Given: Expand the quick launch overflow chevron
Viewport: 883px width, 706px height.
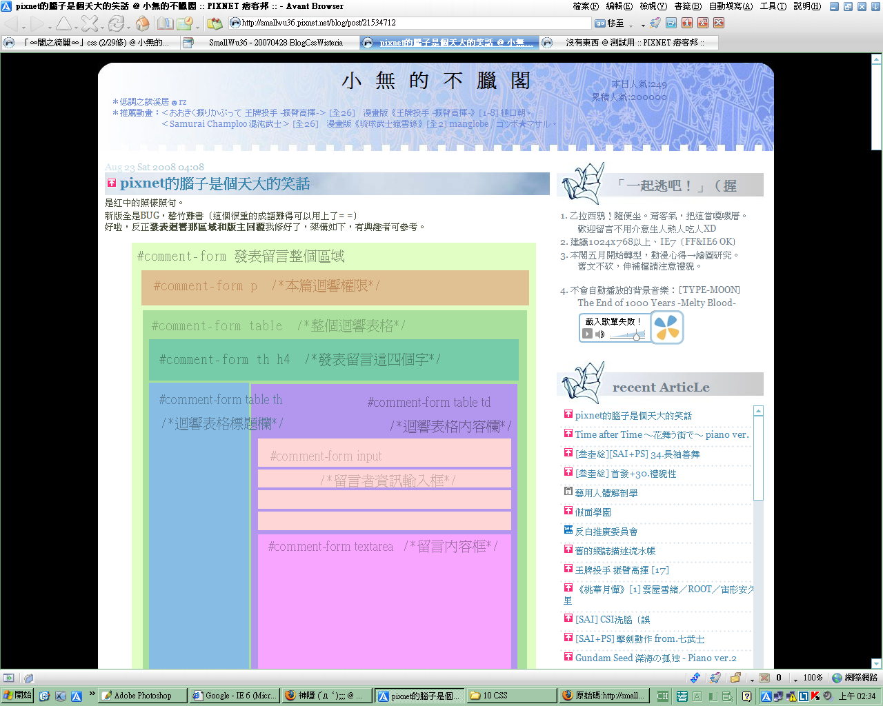Looking at the screenshot, I should (92, 694).
